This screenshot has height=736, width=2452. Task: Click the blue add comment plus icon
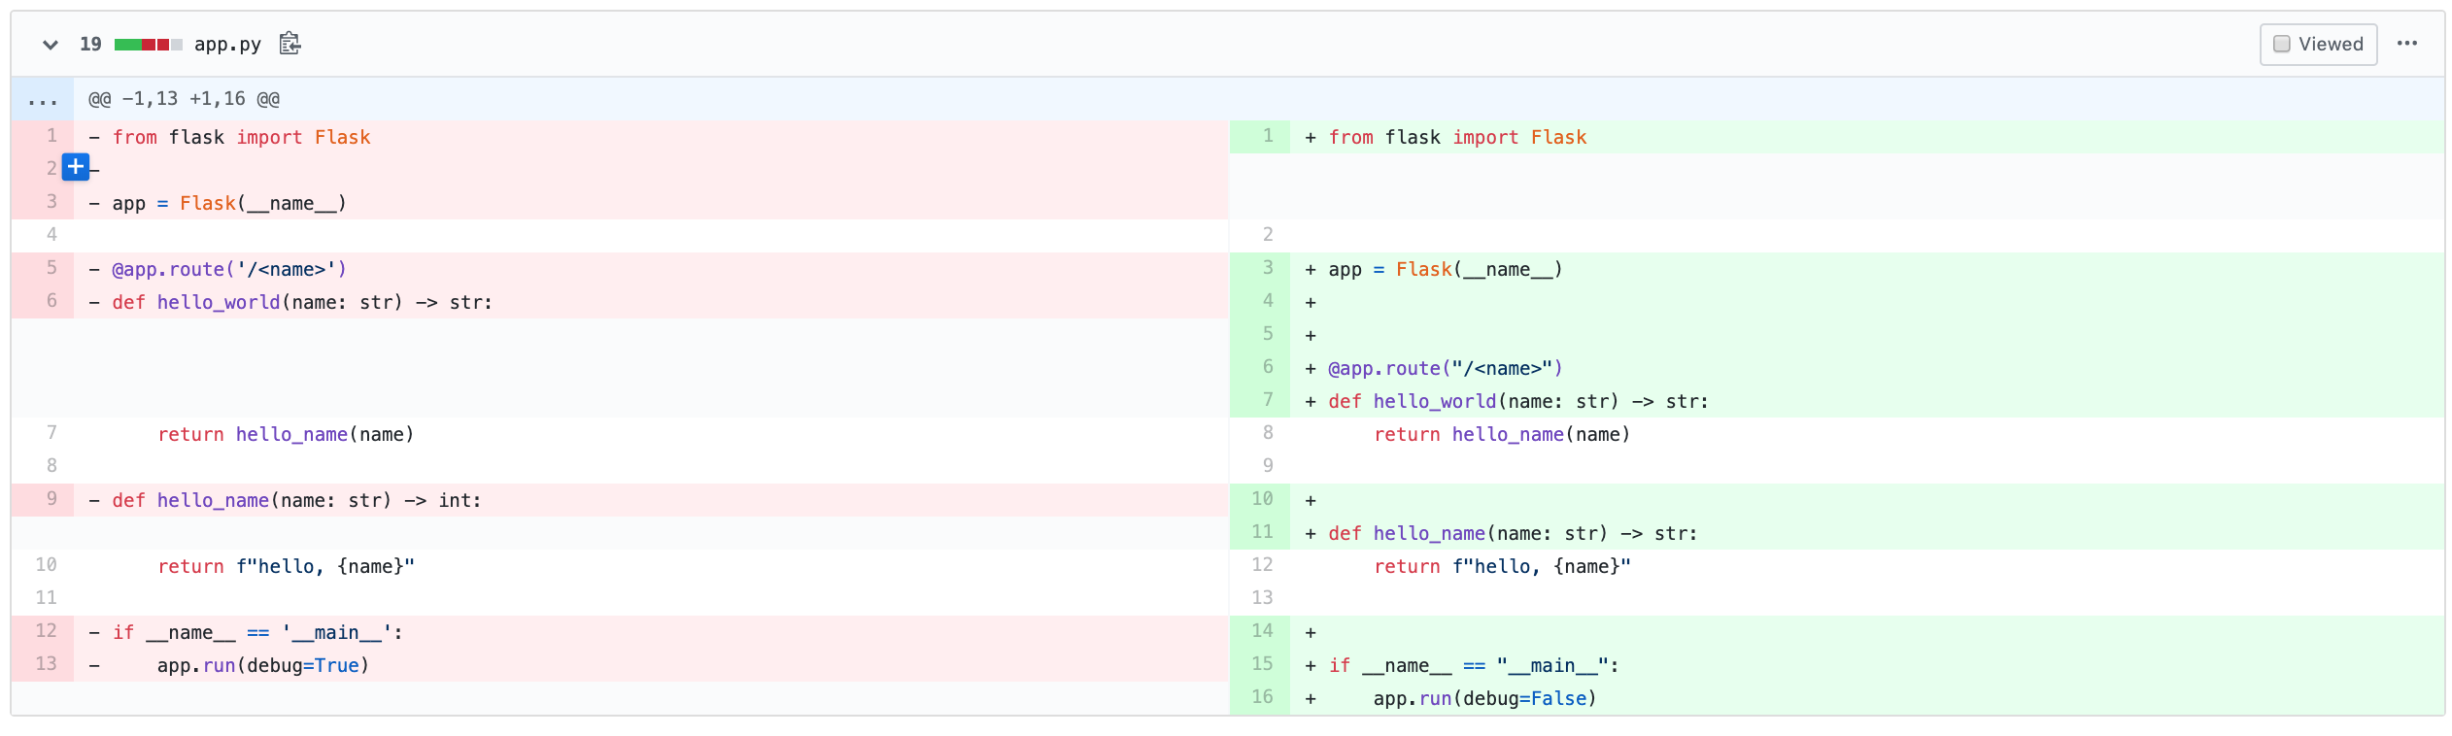[76, 167]
